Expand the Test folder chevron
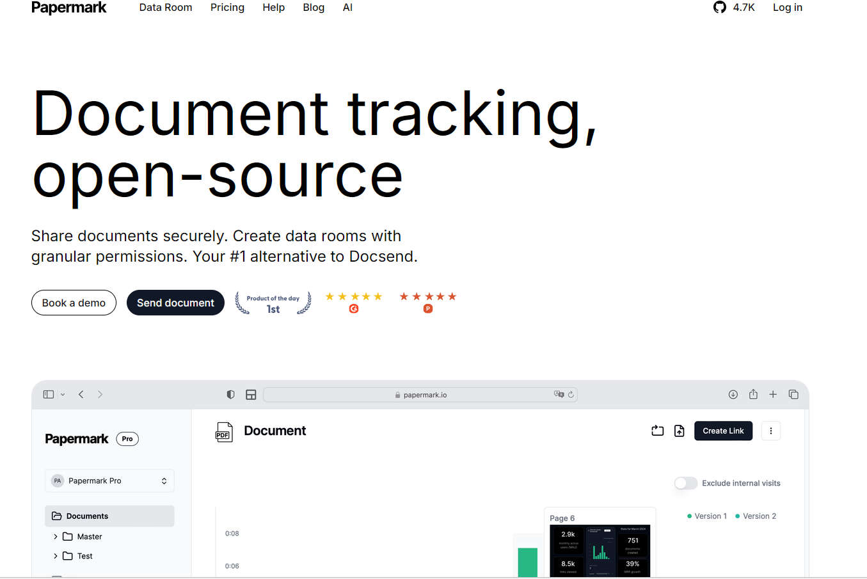 tap(56, 556)
